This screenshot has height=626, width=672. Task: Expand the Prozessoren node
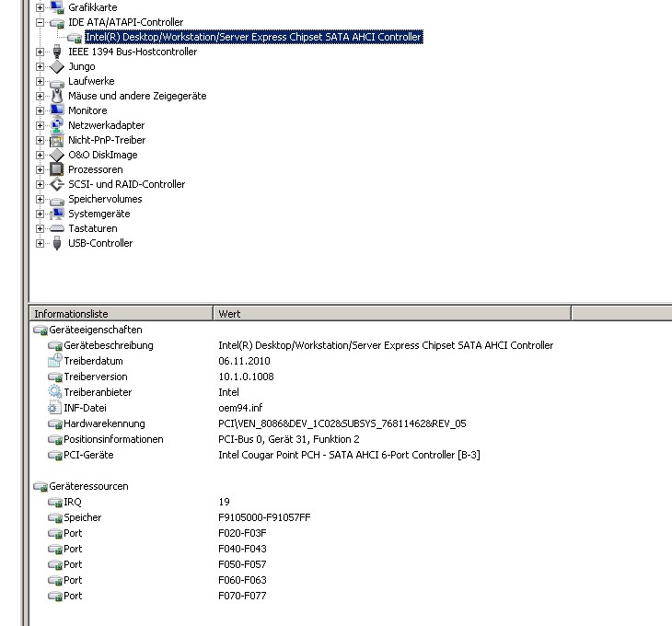(x=40, y=169)
